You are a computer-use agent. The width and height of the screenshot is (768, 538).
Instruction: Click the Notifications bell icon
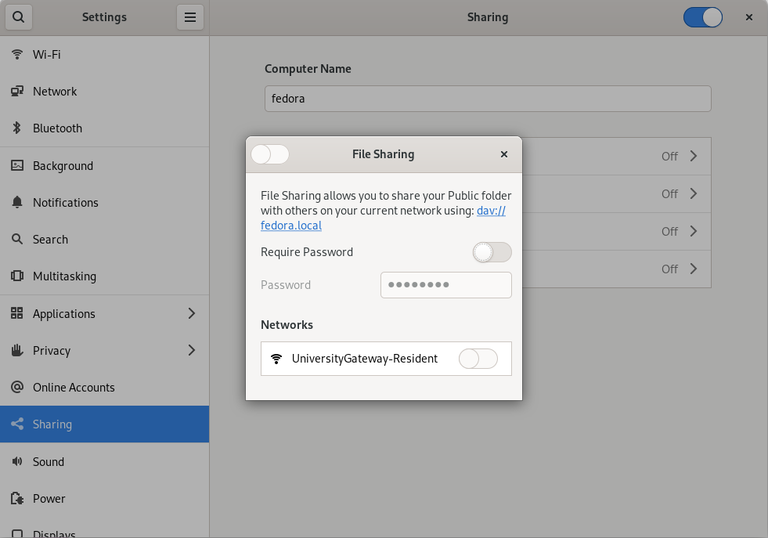tap(17, 202)
